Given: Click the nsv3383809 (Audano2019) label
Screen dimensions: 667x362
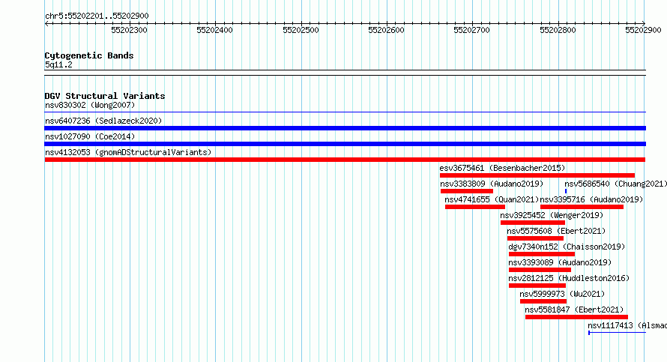Looking at the screenshot, I should (492, 184).
